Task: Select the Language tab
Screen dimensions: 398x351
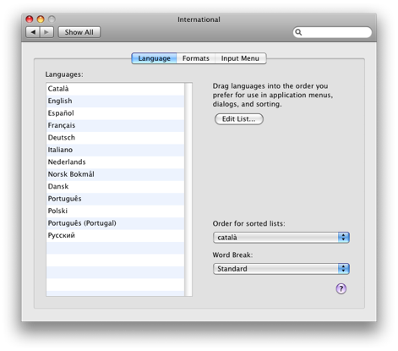Action: click(x=154, y=58)
